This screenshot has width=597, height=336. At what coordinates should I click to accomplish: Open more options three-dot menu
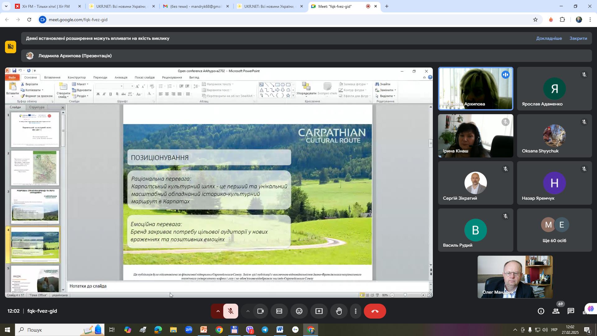356,311
